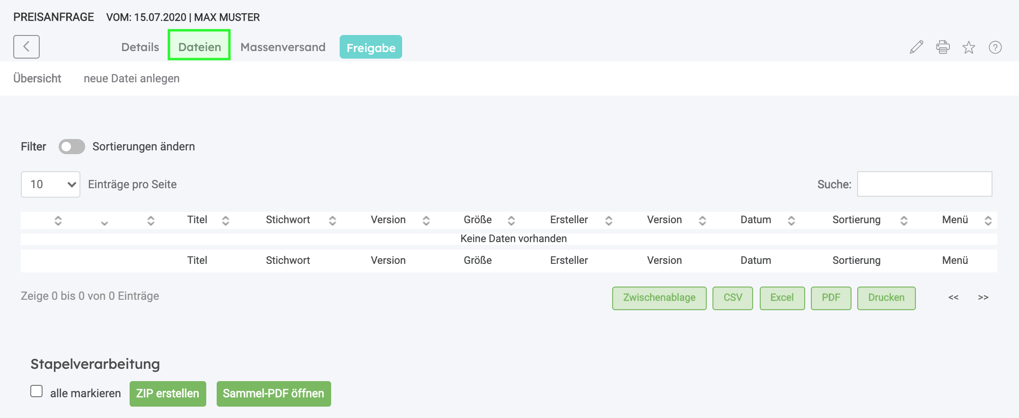Sort by Datum column sort arrows

point(791,220)
